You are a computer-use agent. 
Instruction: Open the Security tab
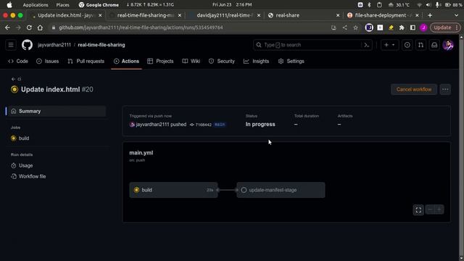[222, 61]
